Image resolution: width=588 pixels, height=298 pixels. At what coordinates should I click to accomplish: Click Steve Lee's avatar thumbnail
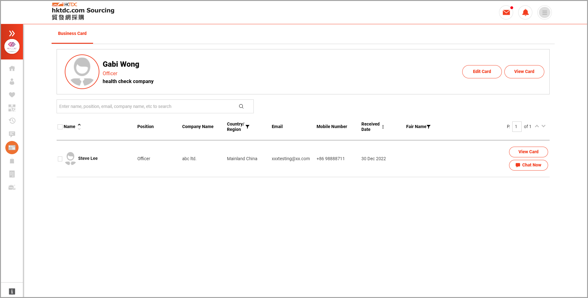70,159
